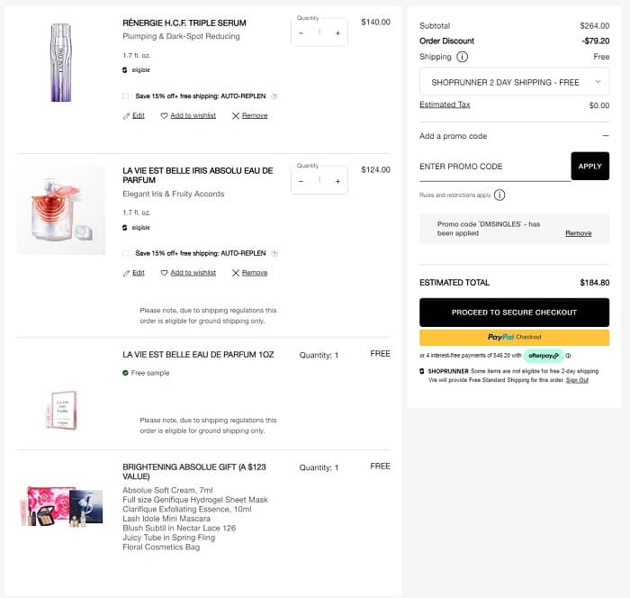630x598 pixels.
Task: Click AUTO-REPLEN help icon for Rénergie serum
Action: click(274, 95)
